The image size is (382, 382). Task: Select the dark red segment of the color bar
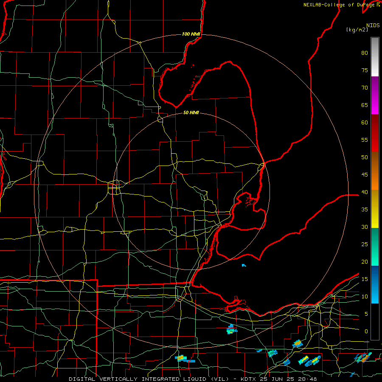[x=375, y=133]
